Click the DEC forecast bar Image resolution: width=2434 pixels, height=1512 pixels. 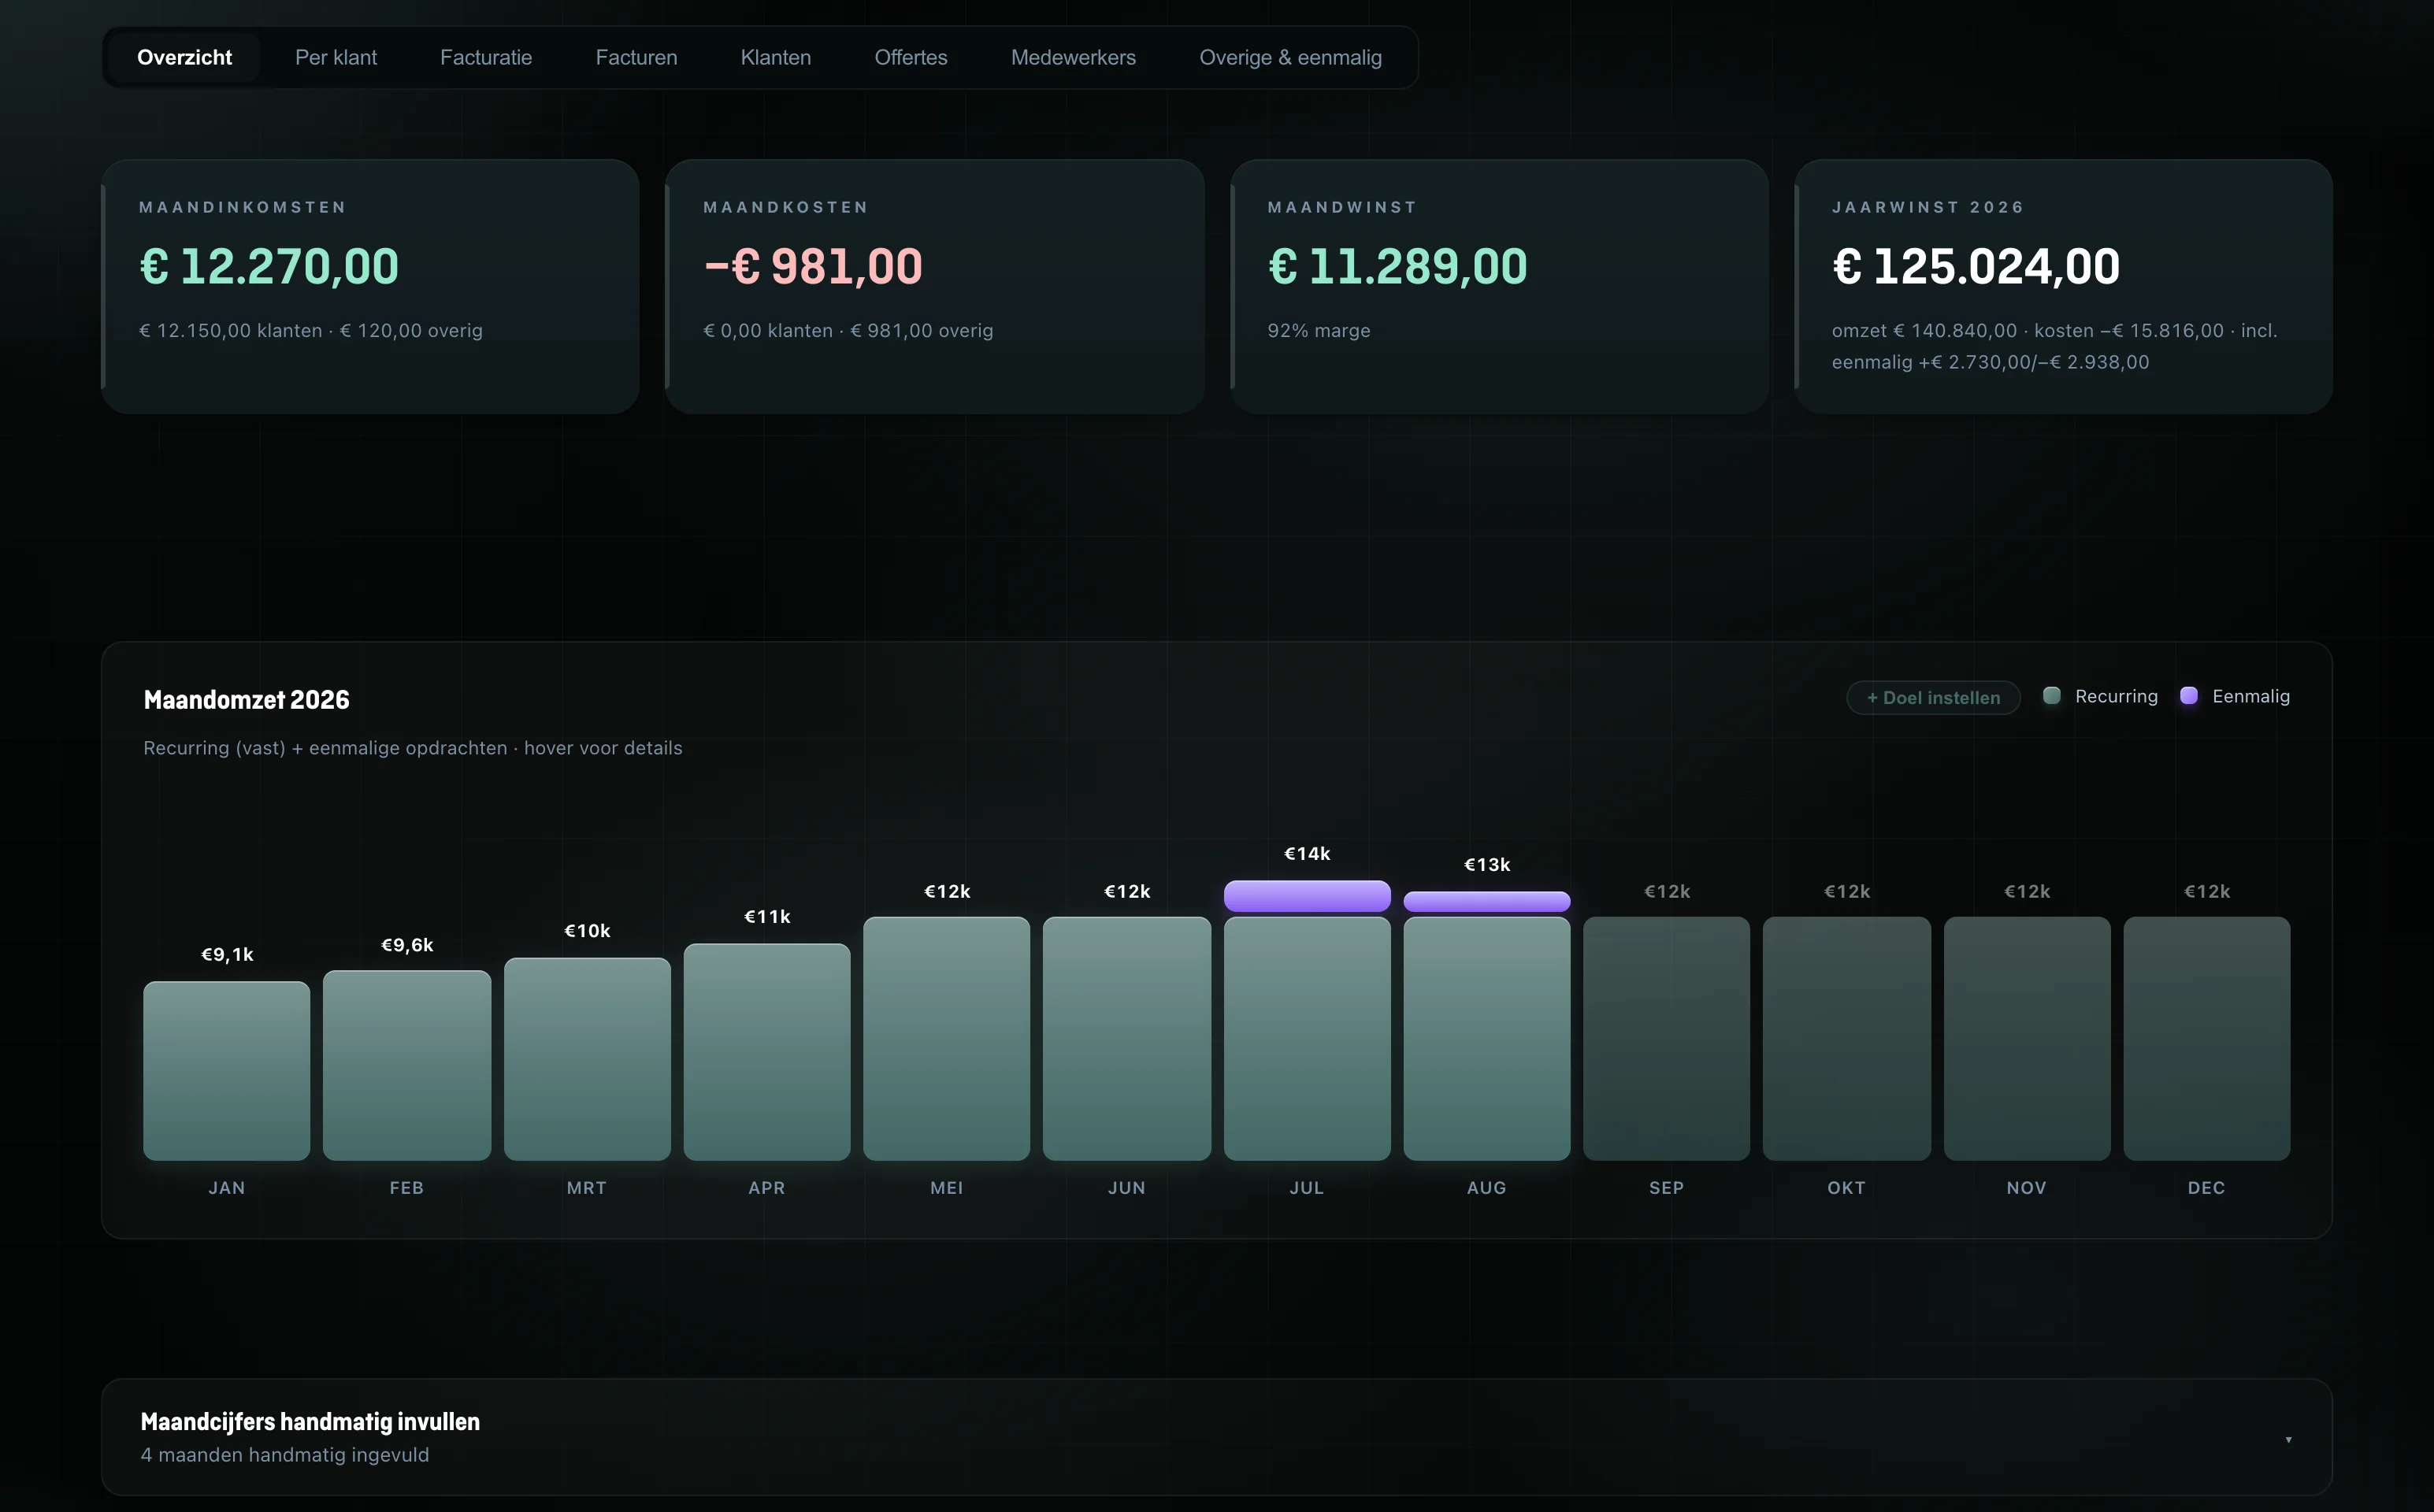[x=2207, y=1038]
